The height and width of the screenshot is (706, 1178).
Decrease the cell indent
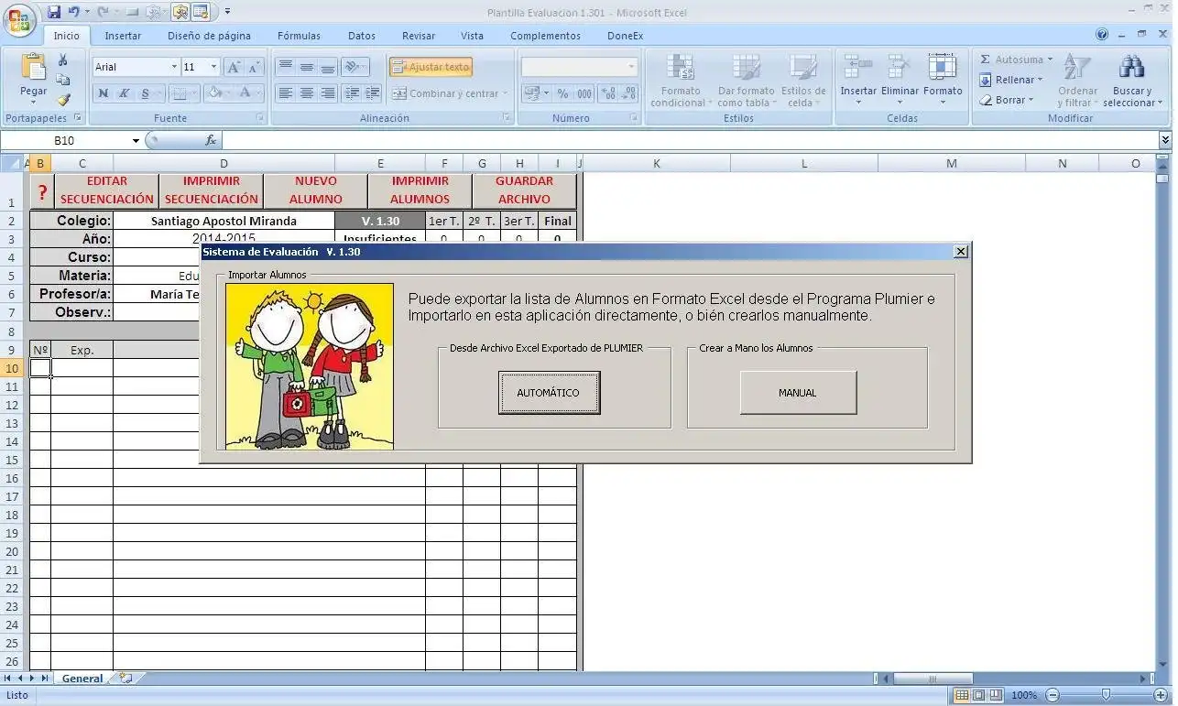[x=351, y=92]
